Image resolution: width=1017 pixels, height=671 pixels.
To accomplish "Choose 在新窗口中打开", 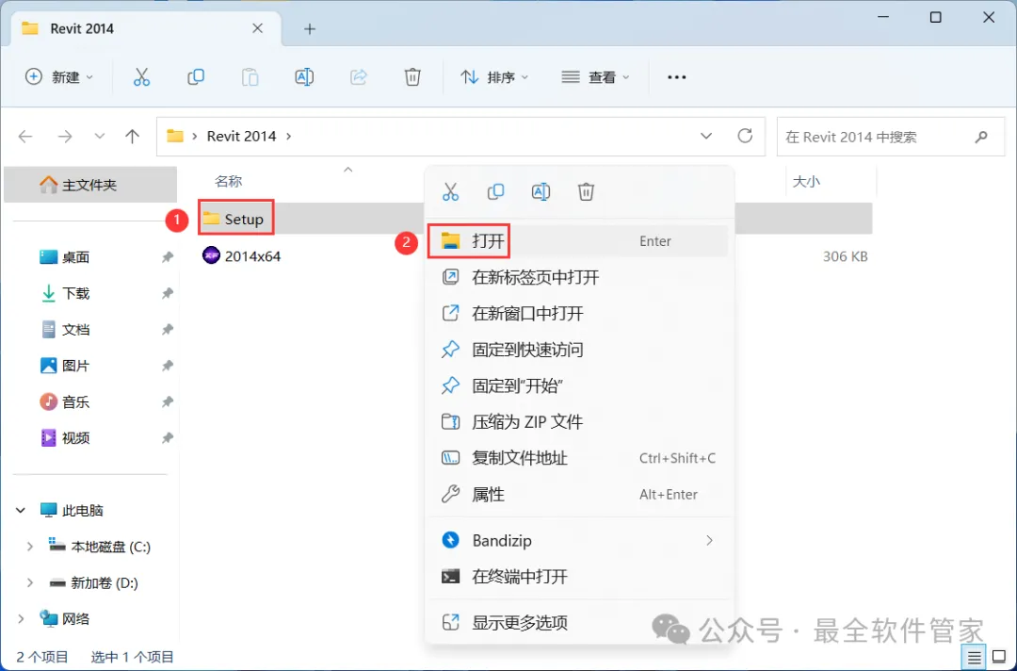I will click(x=578, y=314).
